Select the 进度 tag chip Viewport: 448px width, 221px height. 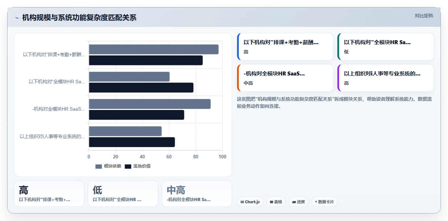tap(298, 202)
